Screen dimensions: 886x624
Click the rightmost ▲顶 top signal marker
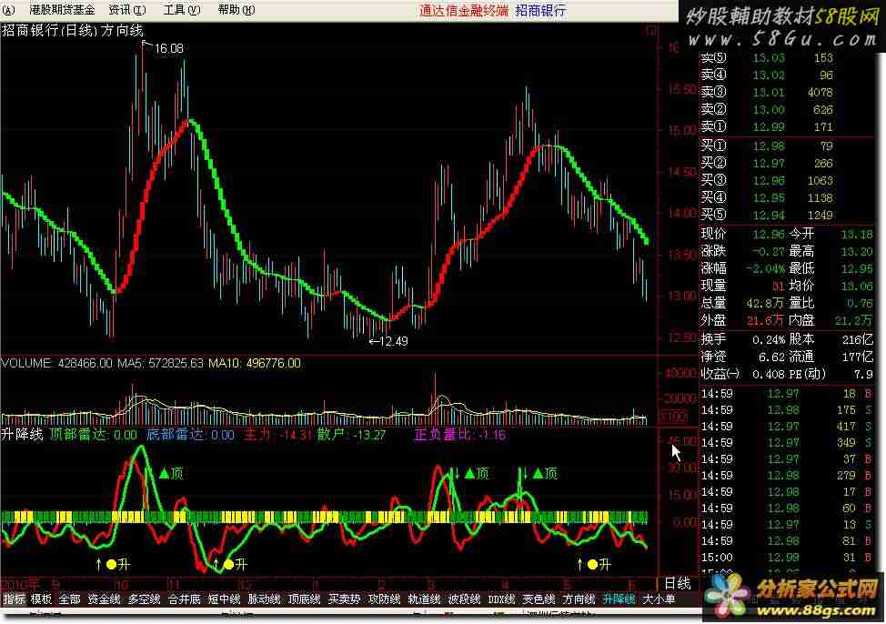(x=545, y=474)
